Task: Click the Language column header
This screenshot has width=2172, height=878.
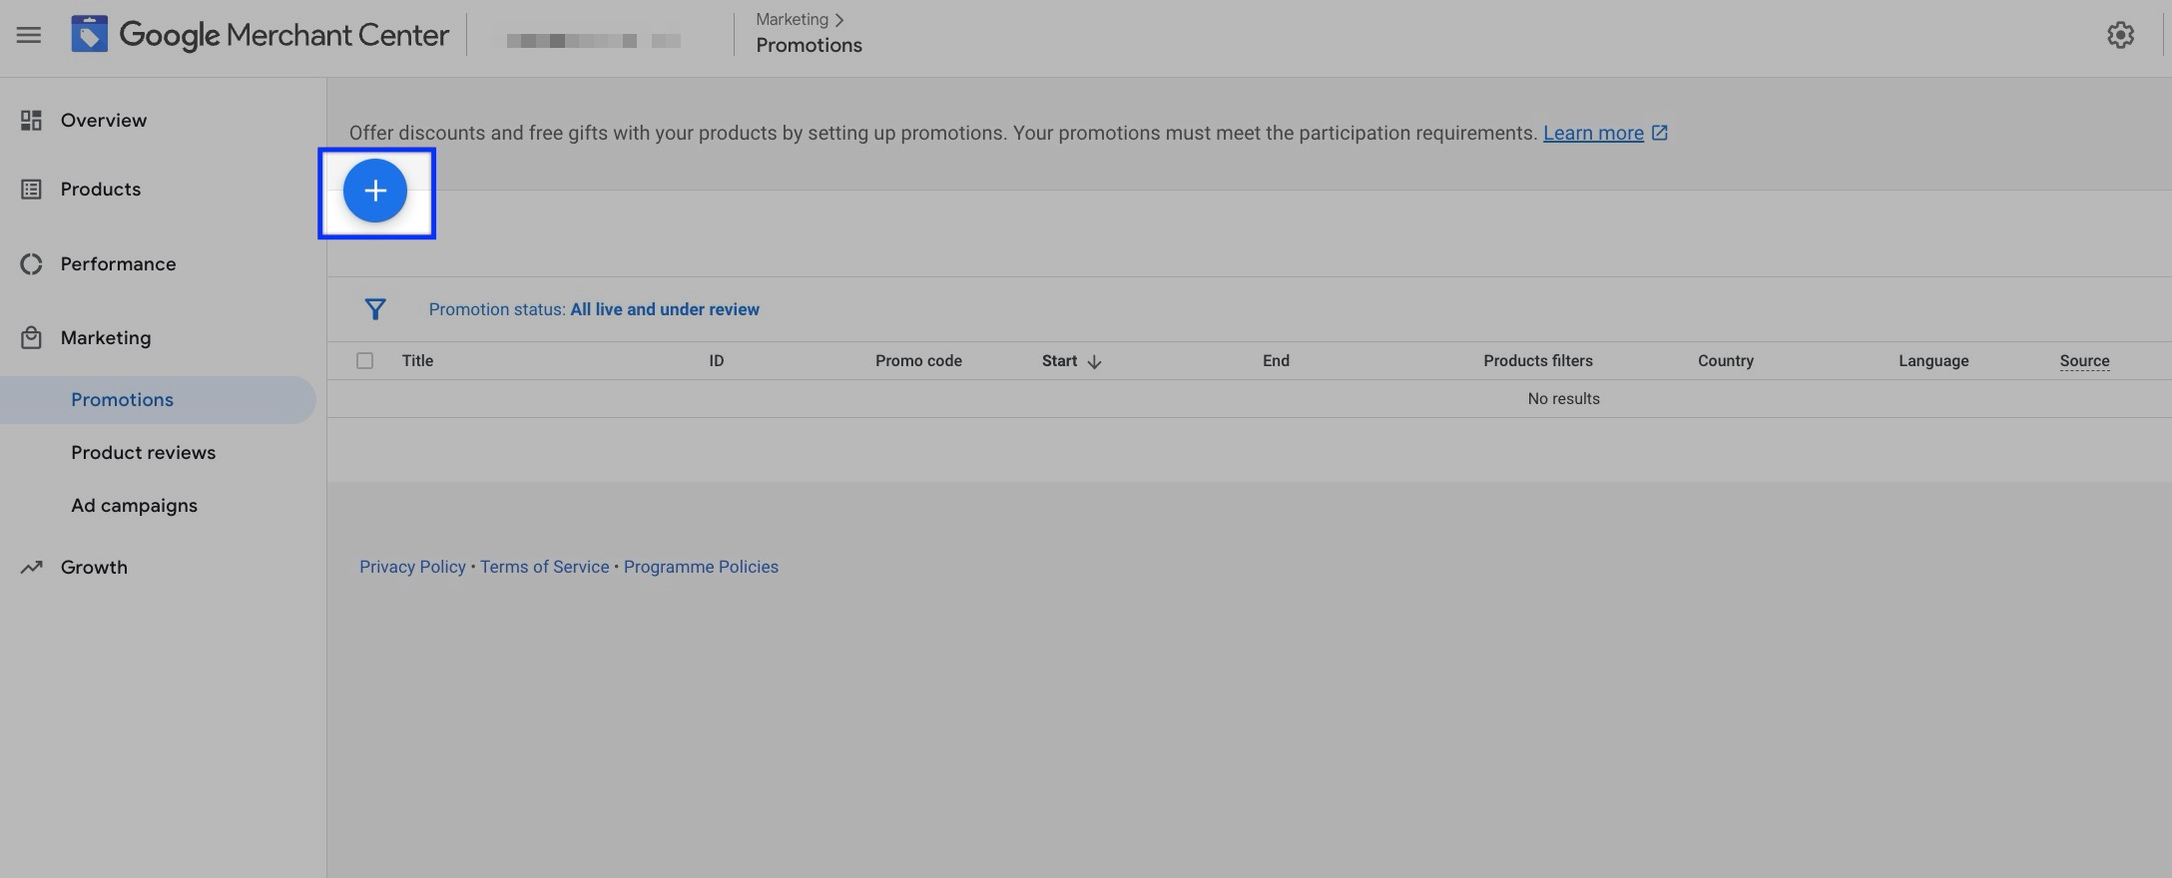Action: click(1933, 361)
